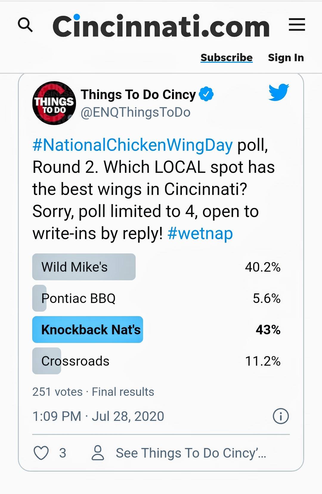The width and height of the screenshot is (322, 494).
Task: Open the hamburger menu
Action: pos(297,24)
